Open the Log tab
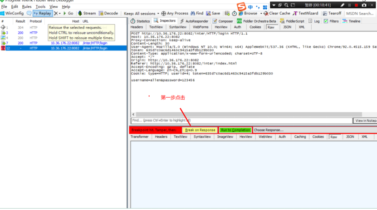 pos(314,21)
